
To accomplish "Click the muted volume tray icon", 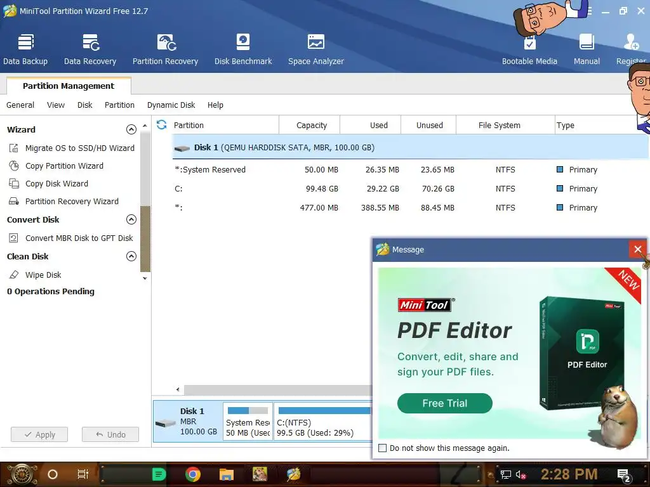I will (x=521, y=474).
